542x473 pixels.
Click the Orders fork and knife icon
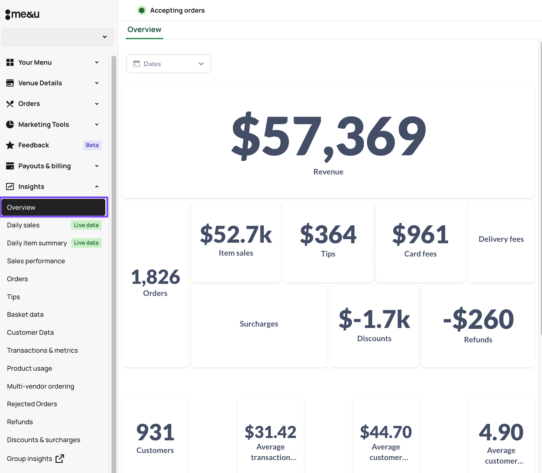click(x=10, y=104)
